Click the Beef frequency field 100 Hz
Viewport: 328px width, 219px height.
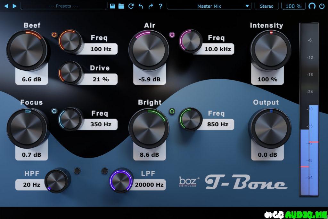click(x=101, y=49)
